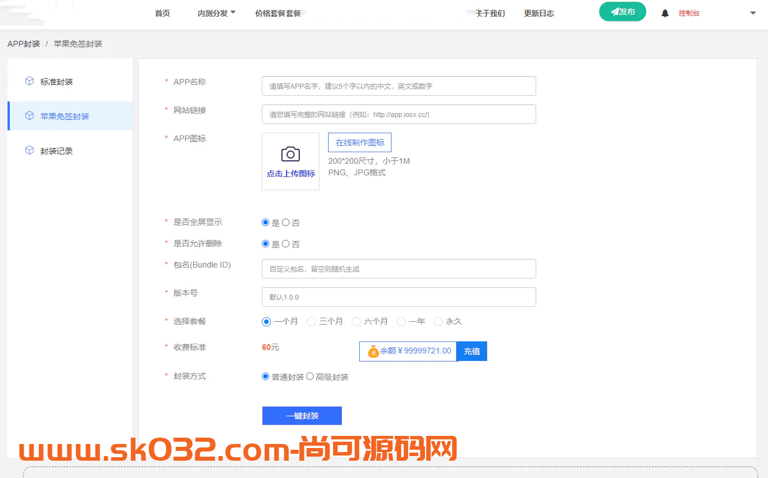Select 是 for 是否允许删除

point(266,244)
